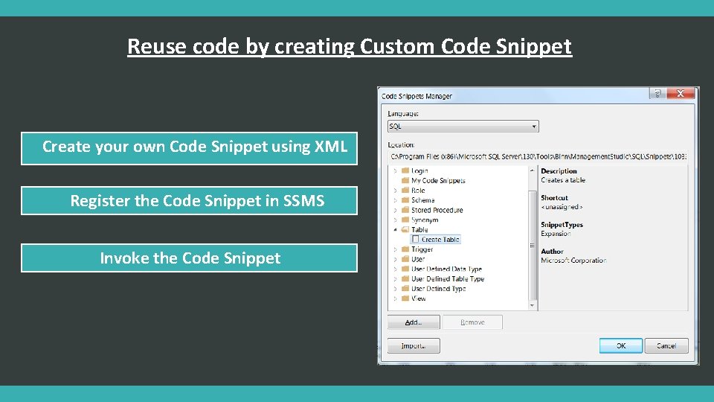Expand the Synonym folder arrow
The width and height of the screenshot is (714, 402).
[x=395, y=220]
